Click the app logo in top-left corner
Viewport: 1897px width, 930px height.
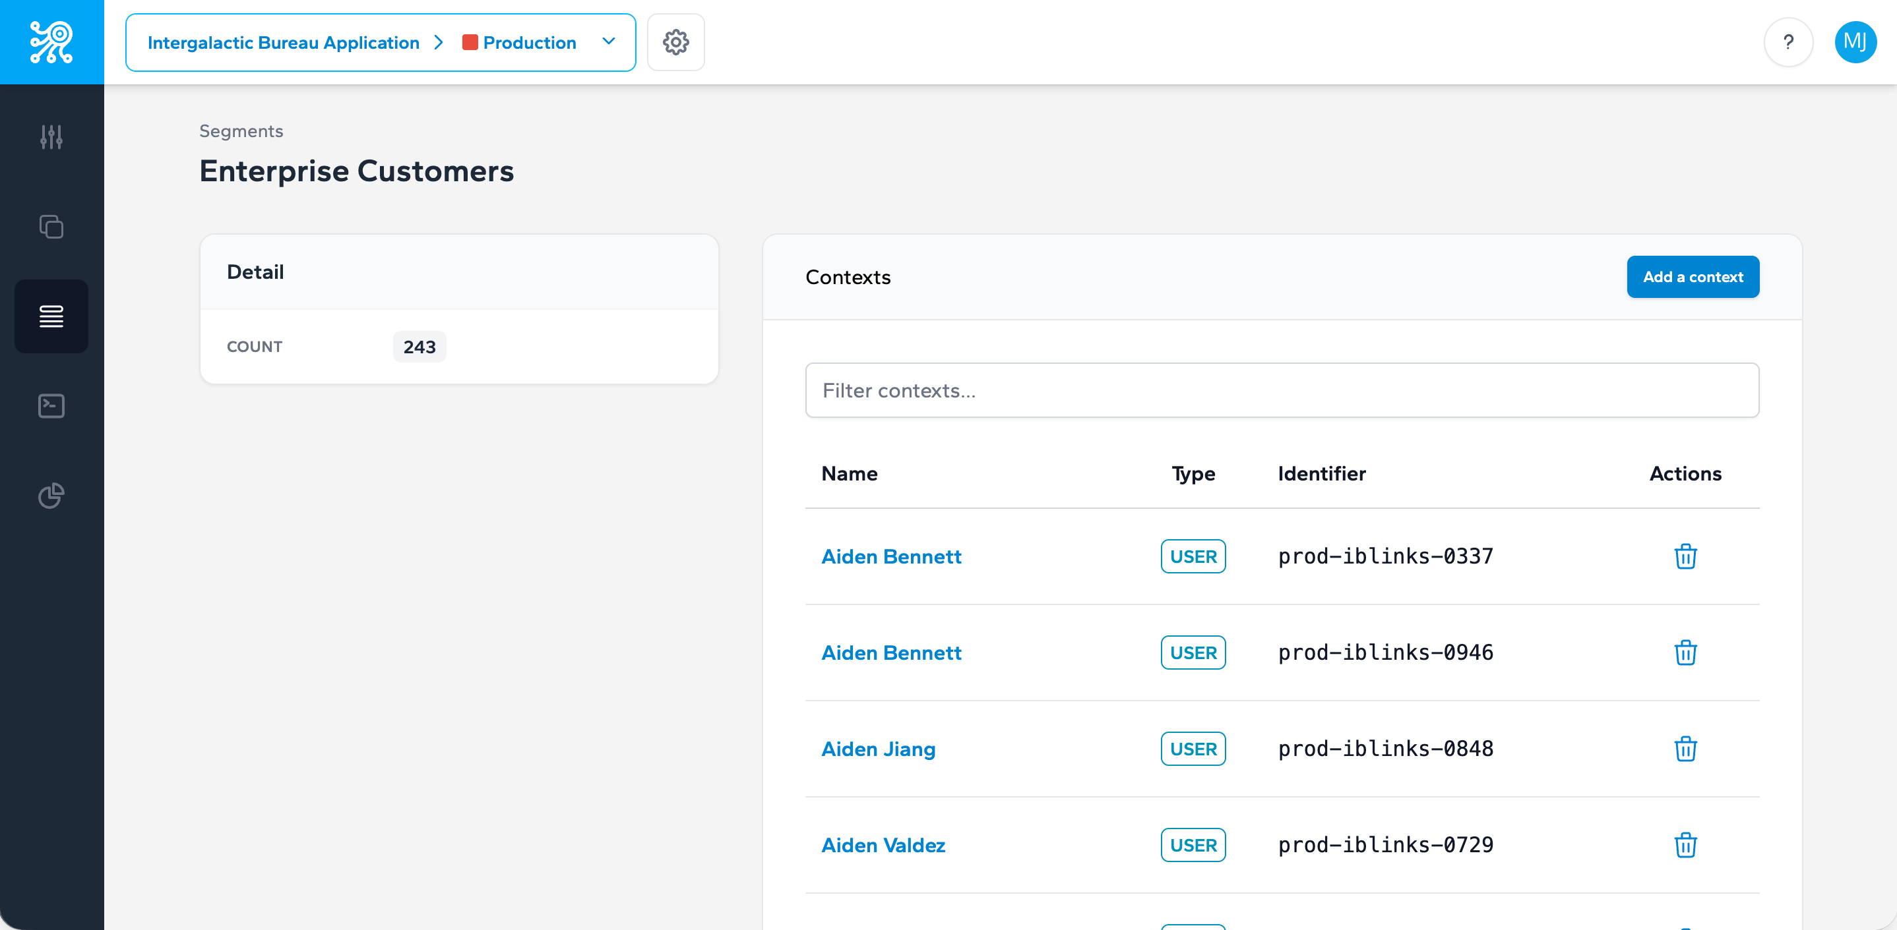point(51,42)
